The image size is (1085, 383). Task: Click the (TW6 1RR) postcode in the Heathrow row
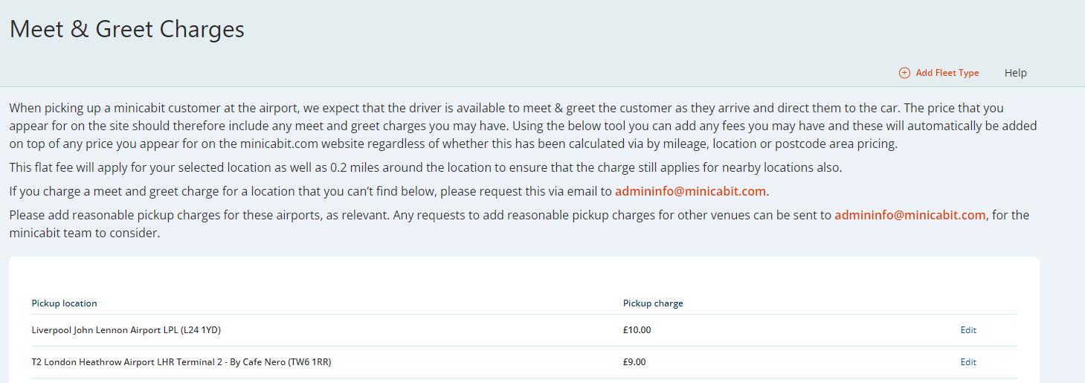(309, 362)
